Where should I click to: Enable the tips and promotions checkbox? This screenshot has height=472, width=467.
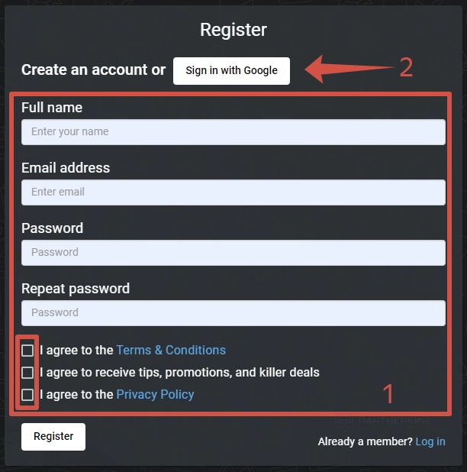pyautogui.click(x=27, y=373)
